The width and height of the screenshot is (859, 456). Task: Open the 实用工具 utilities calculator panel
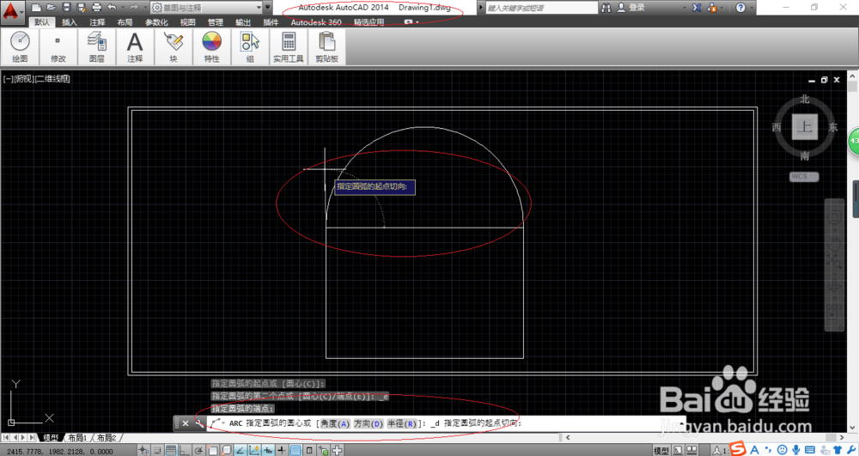(x=289, y=46)
